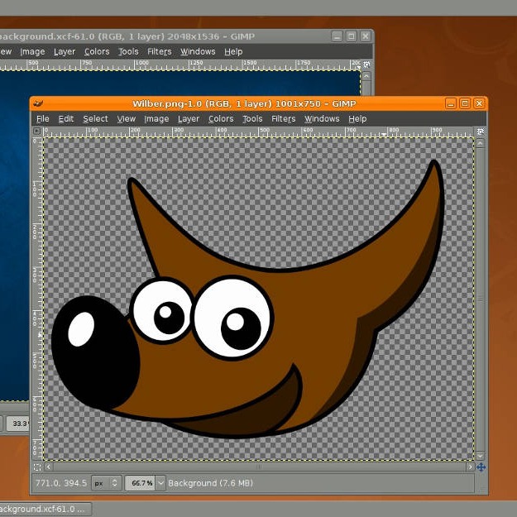The width and height of the screenshot is (517, 517).
Task: Open the Select menu in Wilber.png window
Action: pos(95,119)
